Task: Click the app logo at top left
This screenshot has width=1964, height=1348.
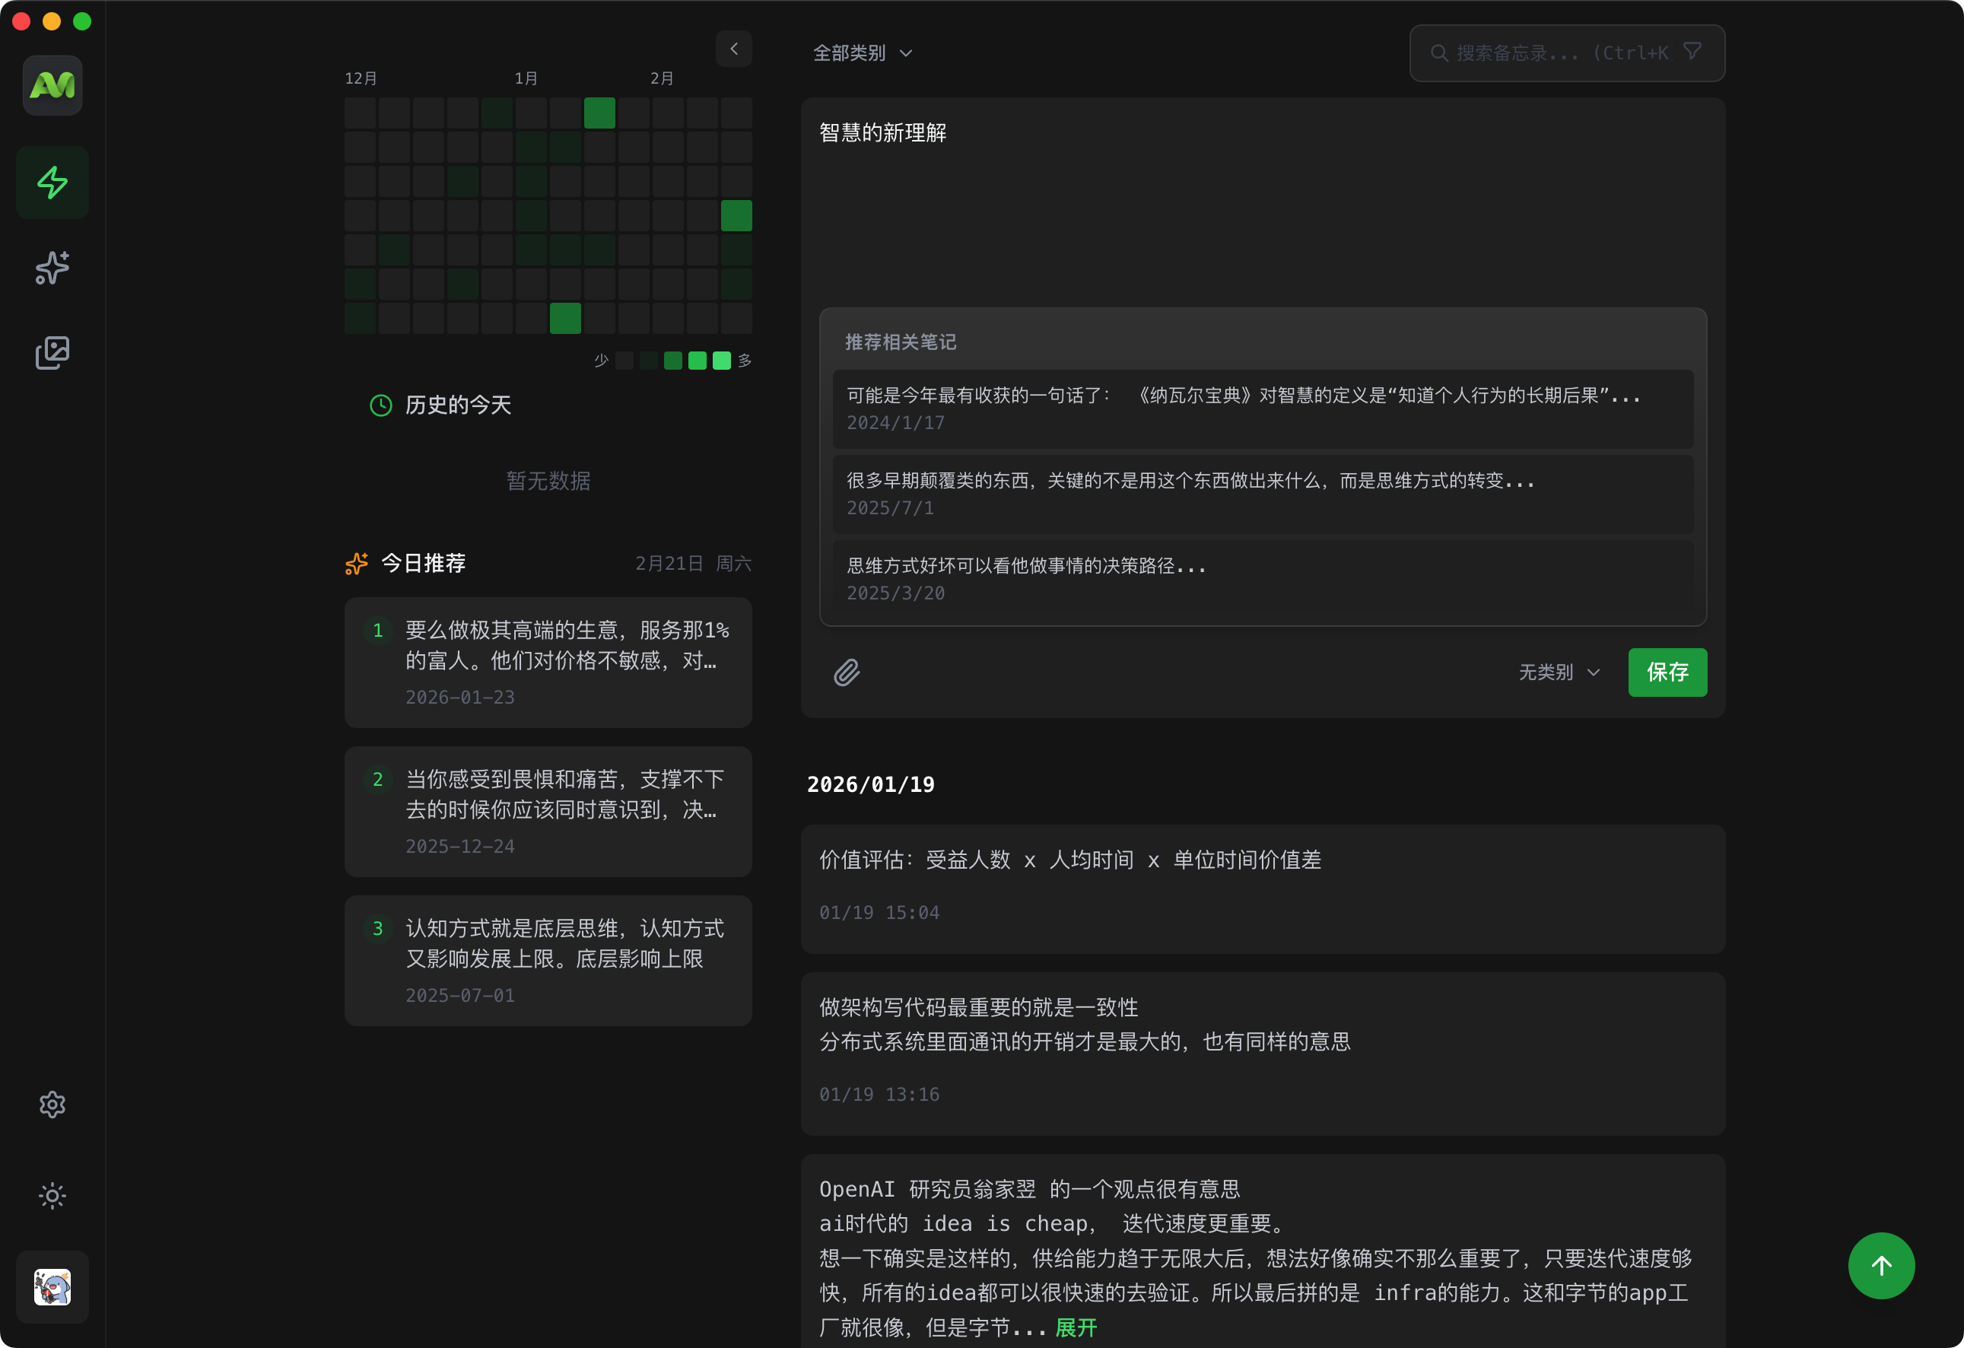Action: click(x=52, y=84)
